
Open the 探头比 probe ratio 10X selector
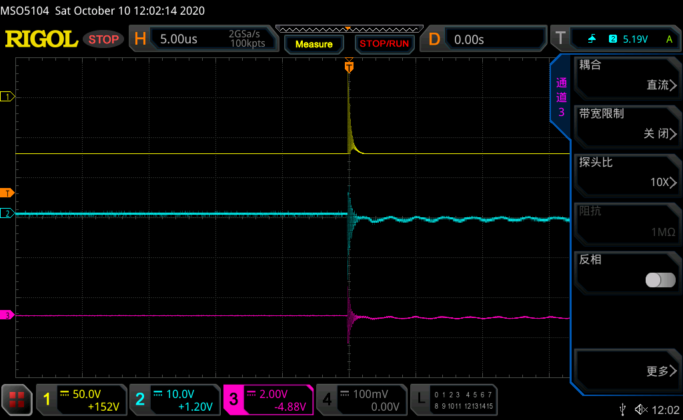tap(627, 173)
